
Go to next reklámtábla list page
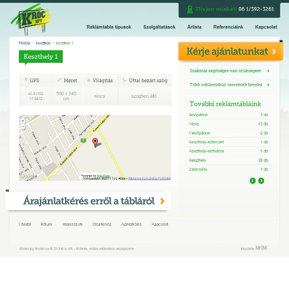pyautogui.click(x=261, y=181)
